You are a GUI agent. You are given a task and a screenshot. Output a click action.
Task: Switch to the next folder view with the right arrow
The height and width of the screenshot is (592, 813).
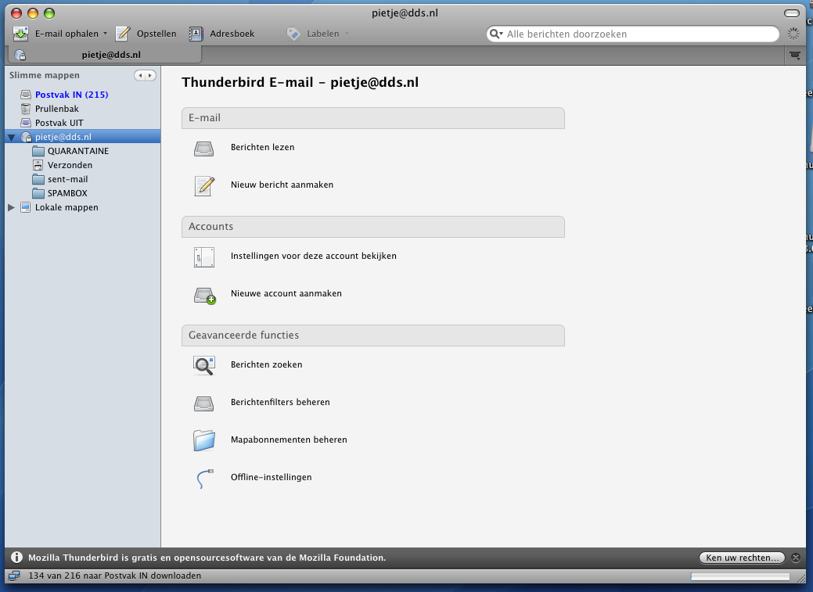click(x=150, y=76)
